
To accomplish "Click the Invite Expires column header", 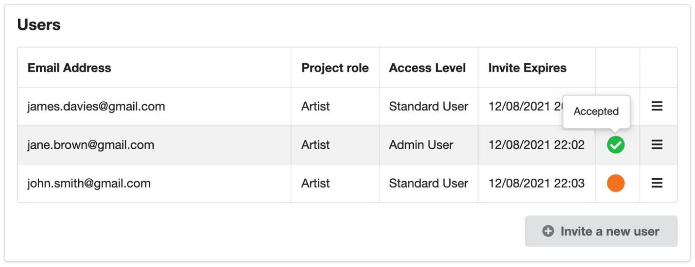I will [x=527, y=68].
